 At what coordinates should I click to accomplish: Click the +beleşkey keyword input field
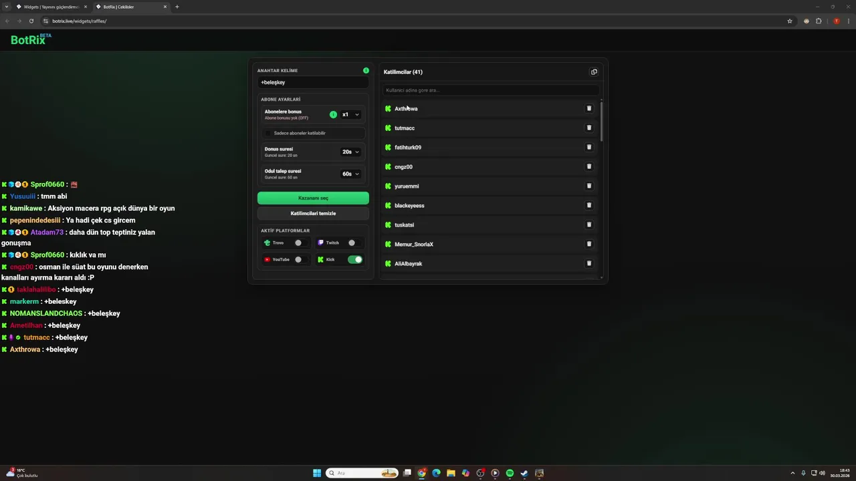313,82
